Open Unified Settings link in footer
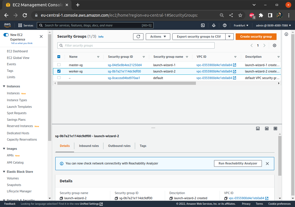 tap(91, 204)
